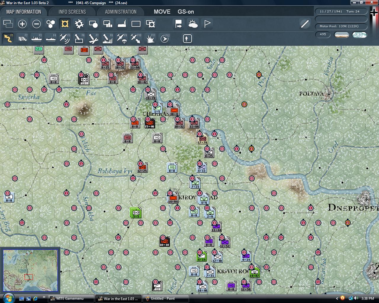Toggle the hex grid overlay icon
The height and width of the screenshot is (303, 379).
51,24
